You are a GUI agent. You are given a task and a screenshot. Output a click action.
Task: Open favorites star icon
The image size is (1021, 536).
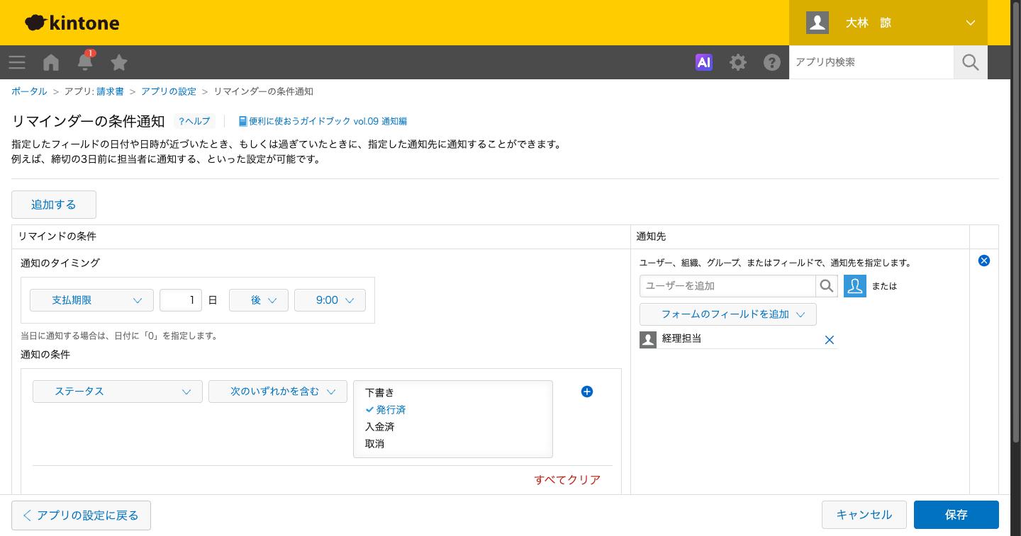tap(119, 62)
